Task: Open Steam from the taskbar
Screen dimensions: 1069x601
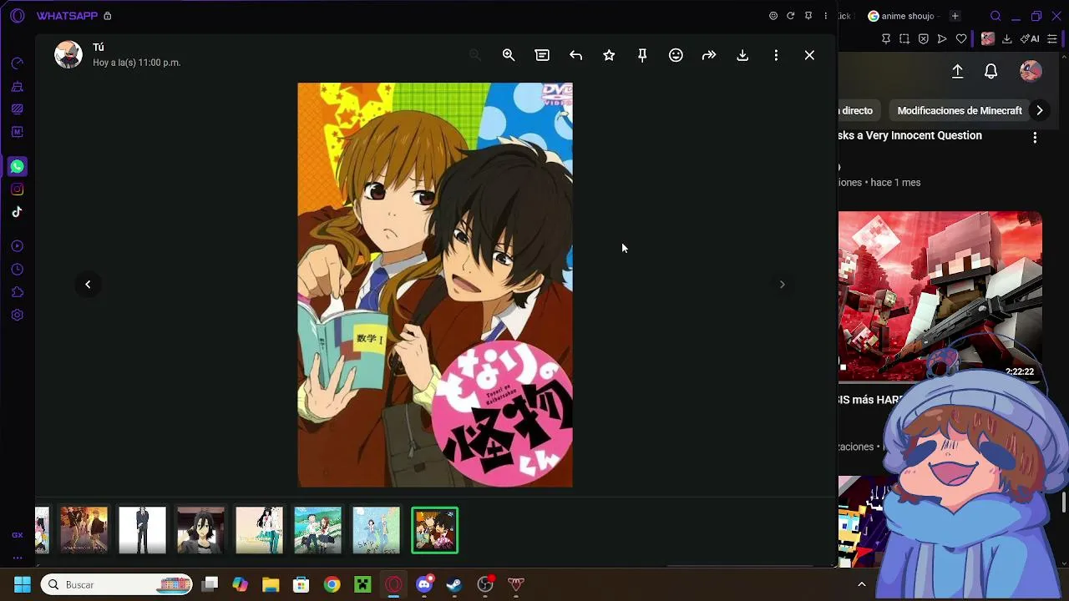Action: tap(454, 584)
